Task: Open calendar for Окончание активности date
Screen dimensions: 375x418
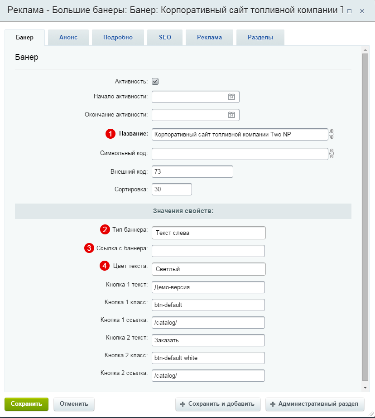Action: tap(231, 115)
